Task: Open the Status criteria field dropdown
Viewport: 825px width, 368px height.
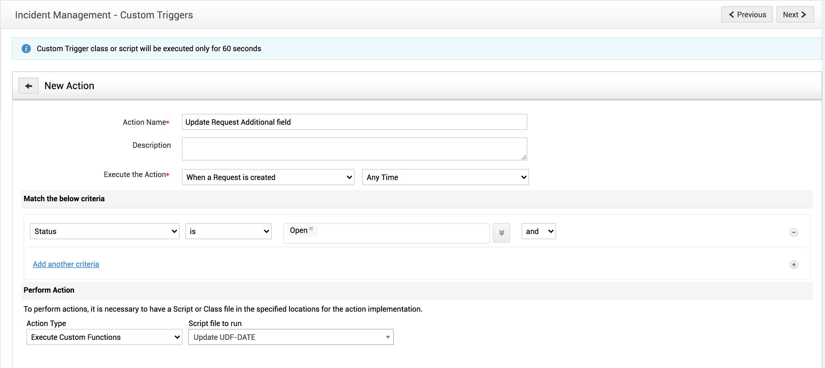Action: pos(104,231)
